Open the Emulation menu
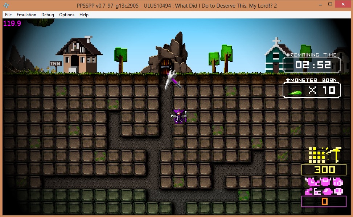 [26, 15]
